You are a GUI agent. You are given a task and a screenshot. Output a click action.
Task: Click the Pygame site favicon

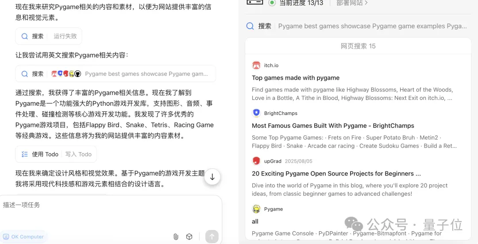pyautogui.click(x=256, y=209)
